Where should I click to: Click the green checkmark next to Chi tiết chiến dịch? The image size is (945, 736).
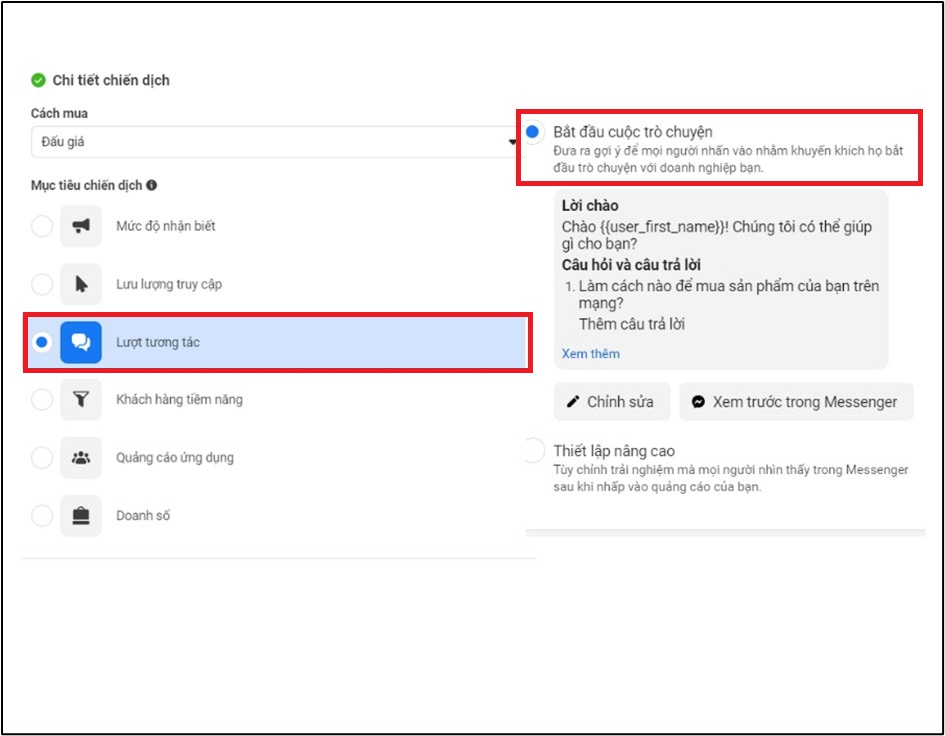pos(38,80)
